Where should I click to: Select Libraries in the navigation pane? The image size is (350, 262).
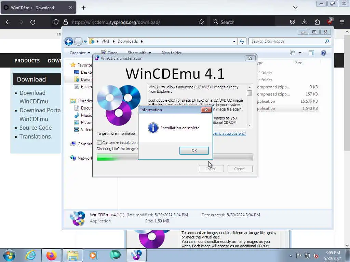(x=81, y=101)
